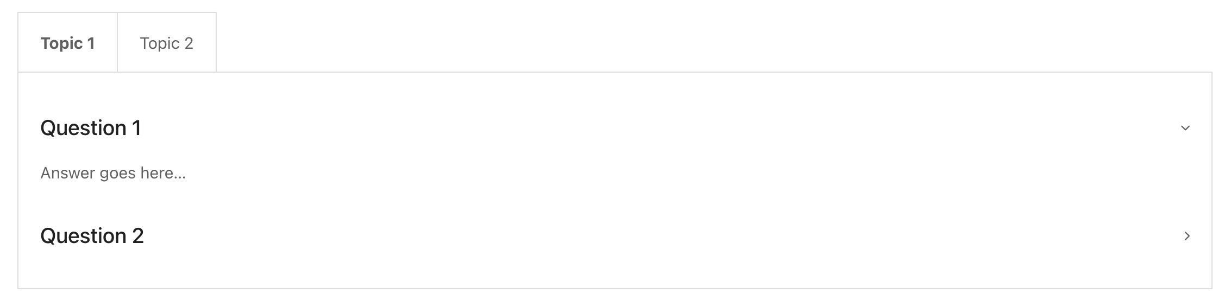This screenshot has height=307, width=1231.
Task: Open the second topic tab
Action: coord(167,43)
